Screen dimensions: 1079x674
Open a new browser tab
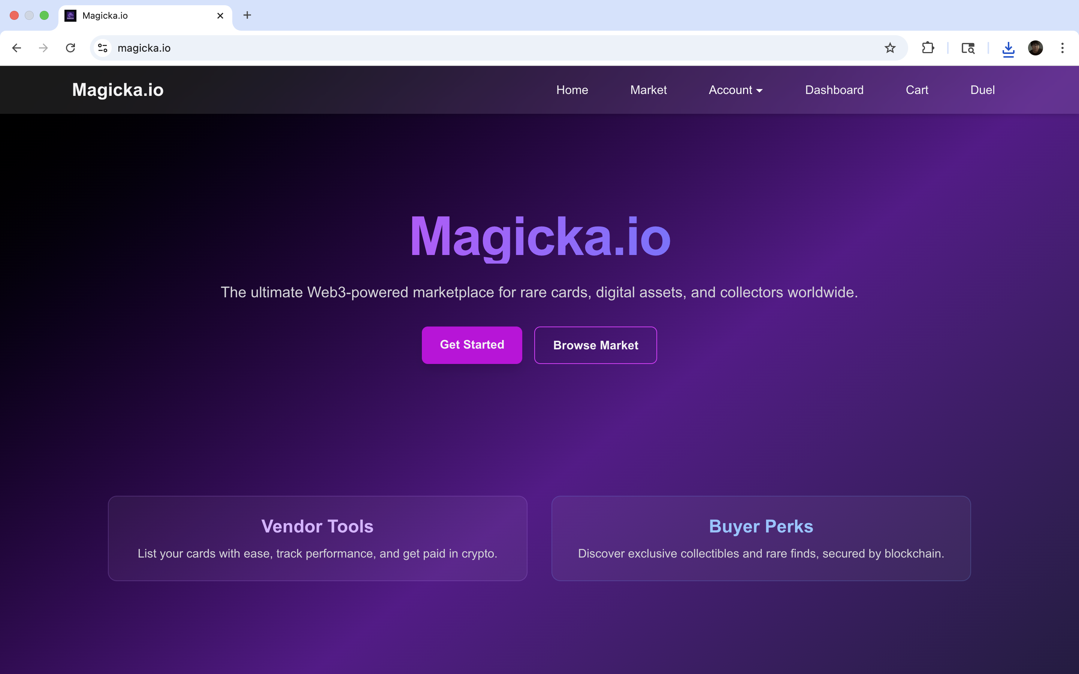247,15
